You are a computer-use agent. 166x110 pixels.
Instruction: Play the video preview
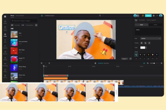(x=95, y=63)
